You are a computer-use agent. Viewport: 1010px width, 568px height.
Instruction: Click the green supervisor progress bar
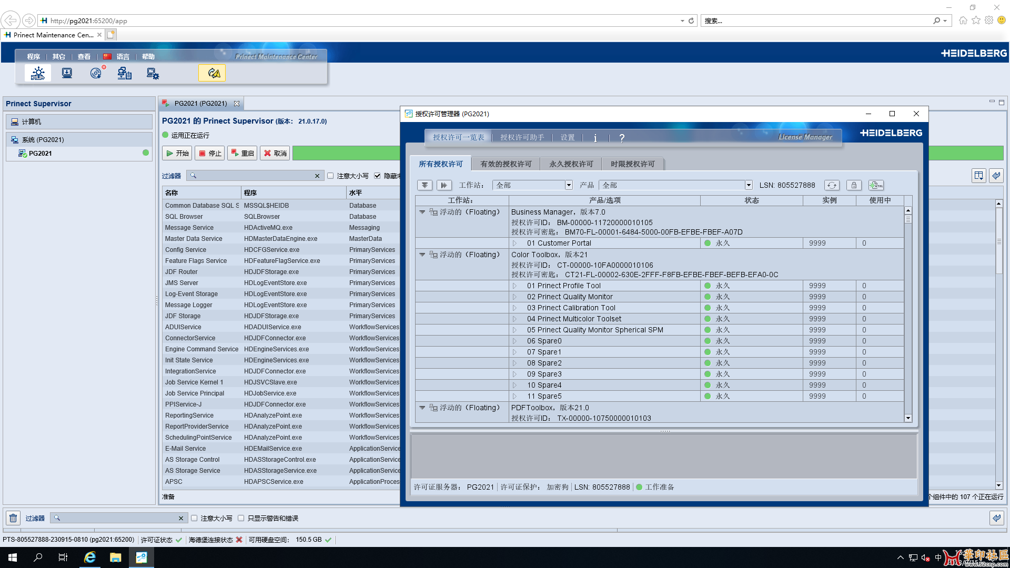click(346, 153)
